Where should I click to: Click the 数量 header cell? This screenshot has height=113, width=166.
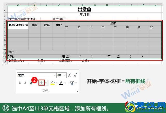[47, 25]
